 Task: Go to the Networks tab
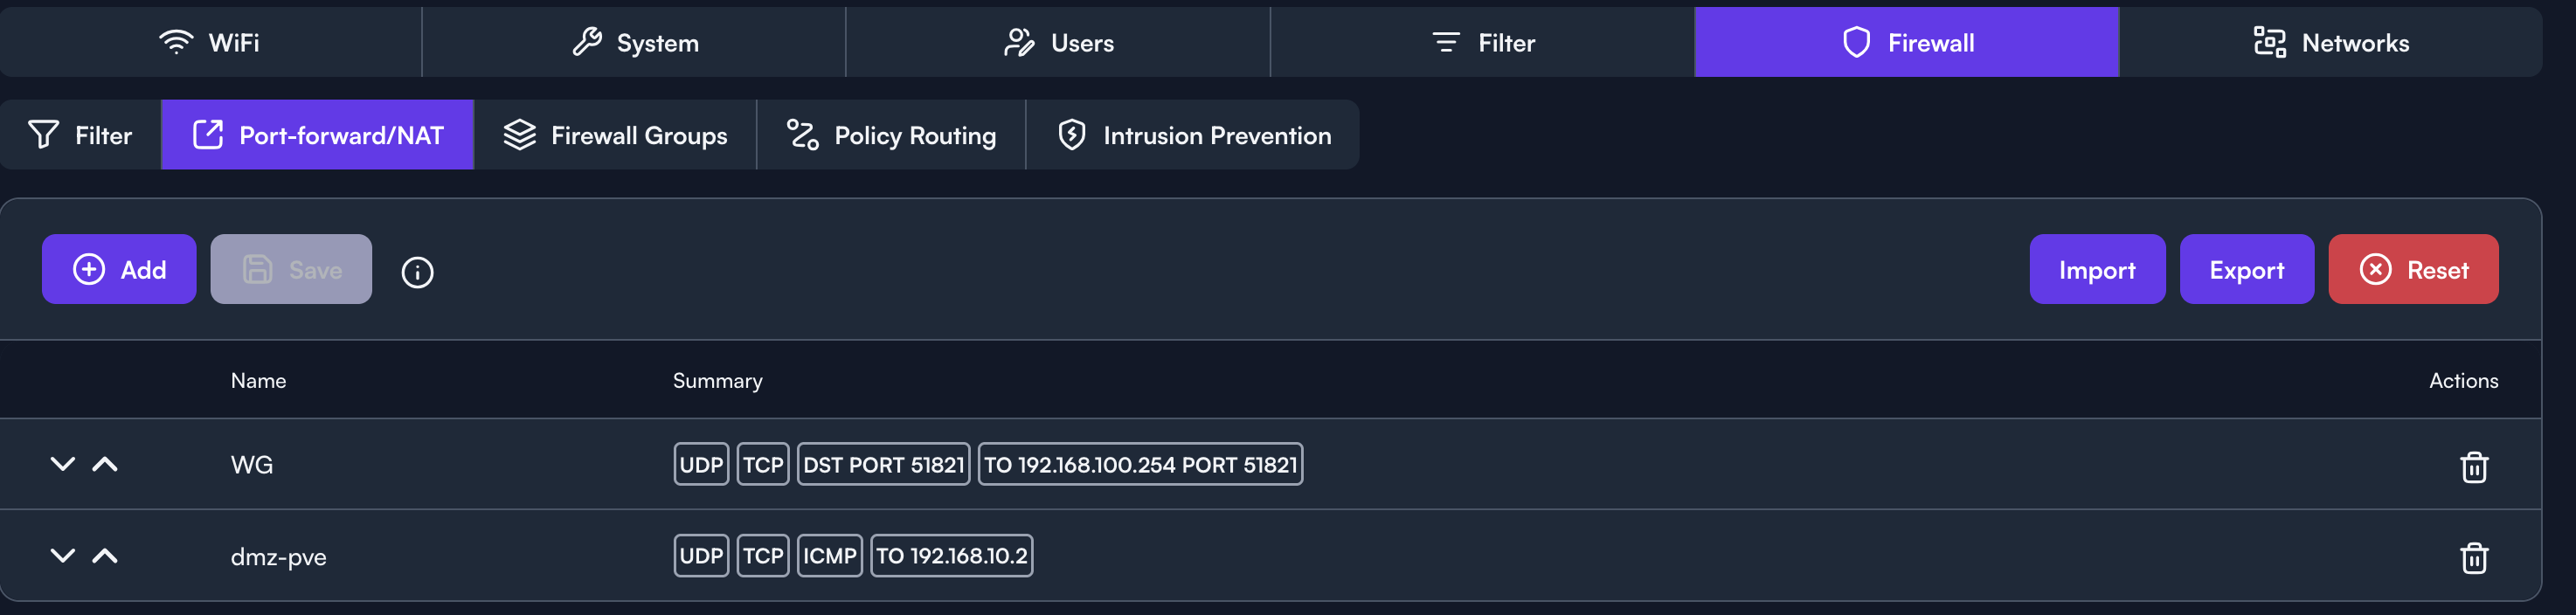tap(2331, 42)
